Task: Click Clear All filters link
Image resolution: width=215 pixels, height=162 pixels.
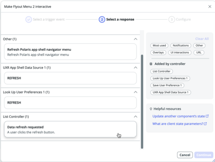Action: click(202, 39)
